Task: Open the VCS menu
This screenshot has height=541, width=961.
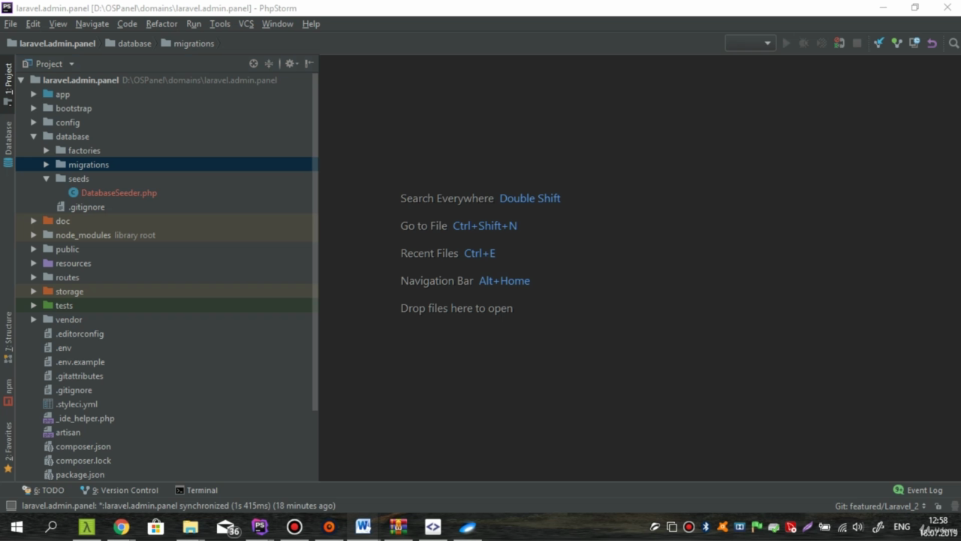Action: [x=246, y=24]
